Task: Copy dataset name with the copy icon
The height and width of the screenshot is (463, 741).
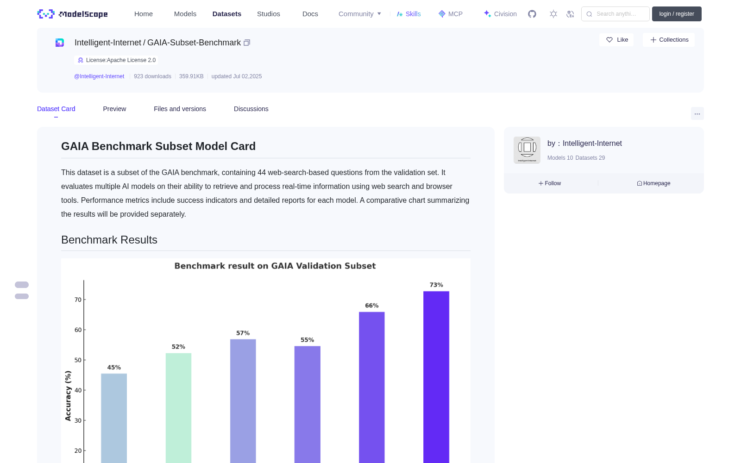Action: (247, 43)
